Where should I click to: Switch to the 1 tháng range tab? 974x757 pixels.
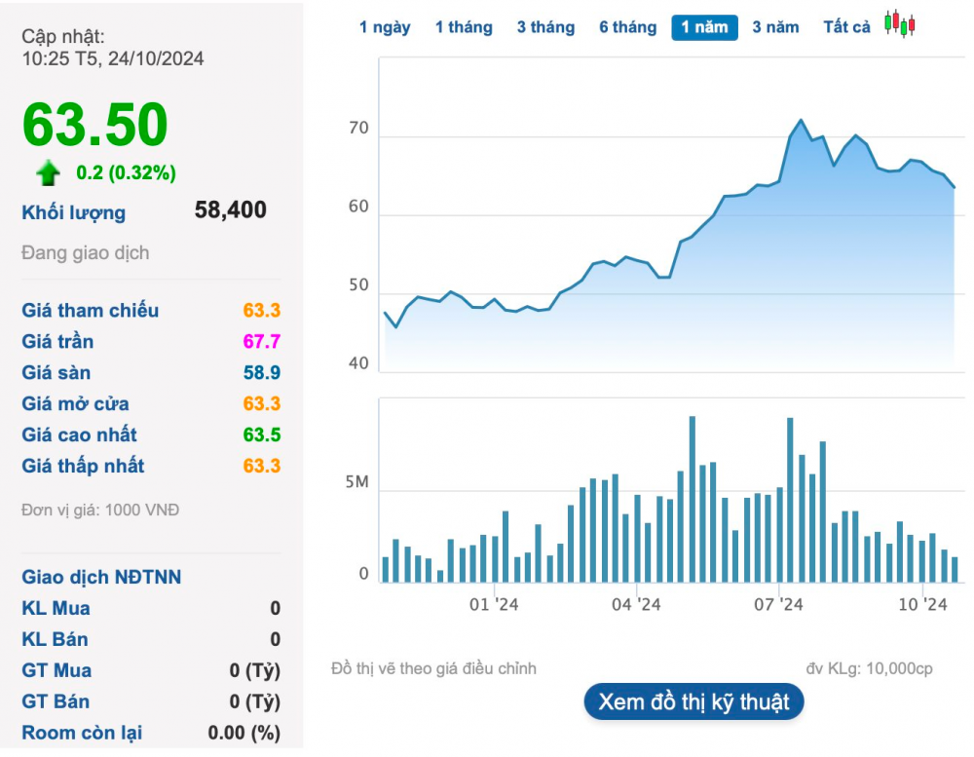click(x=464, y=27)
